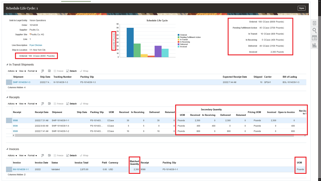Click Pricing UOM column header
321x181 pixels.
(254, 112)
